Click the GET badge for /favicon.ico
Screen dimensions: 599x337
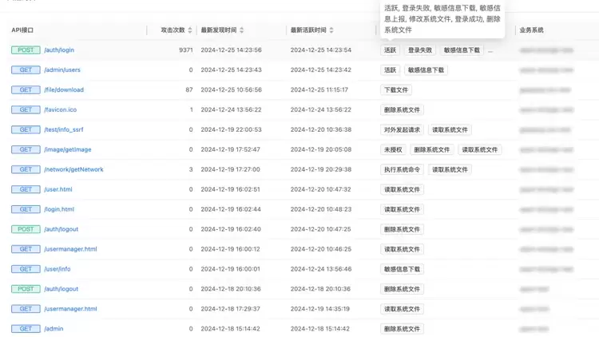26,109
